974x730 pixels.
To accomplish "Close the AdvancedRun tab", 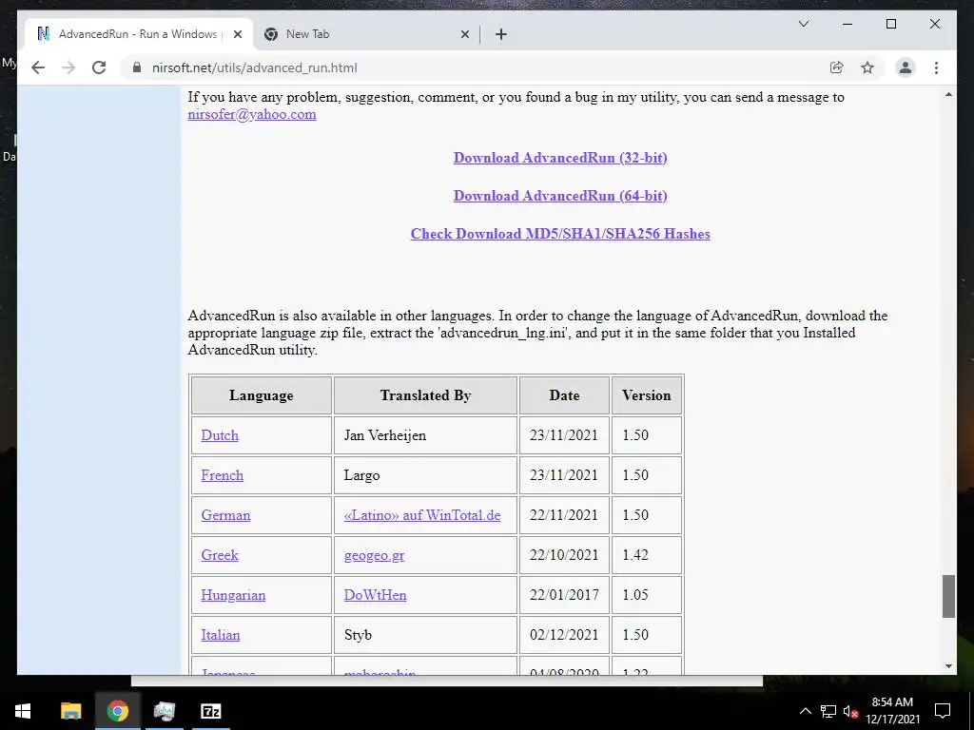I will pos(237,35).
